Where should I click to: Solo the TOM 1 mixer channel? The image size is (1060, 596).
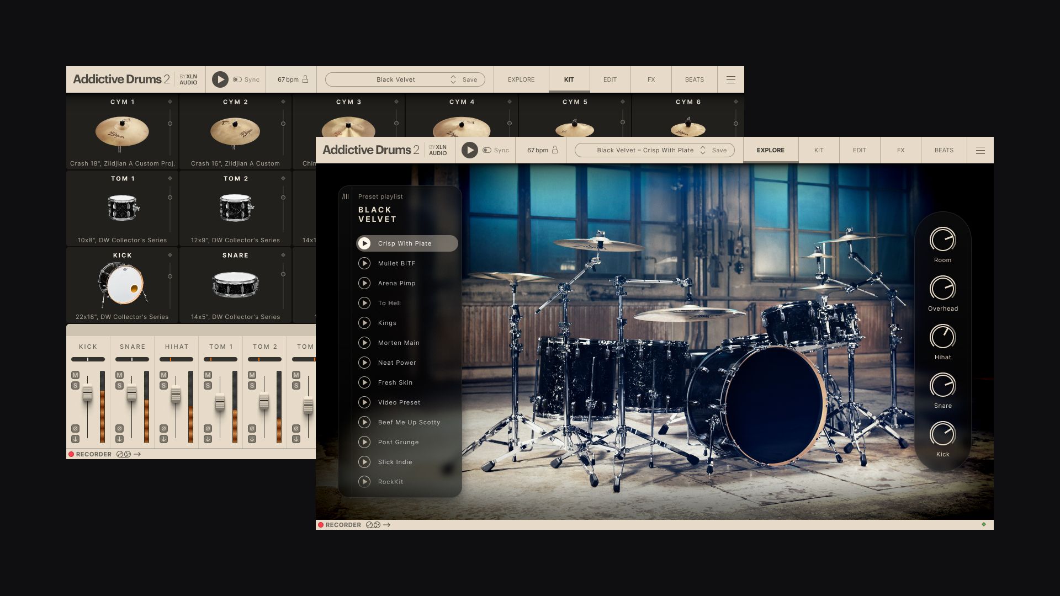(x=208, y=385)
